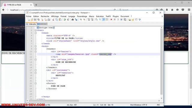Click the editor vertical scrollbar down arrow
192x108 pixels.
click(x=161, y=98)
